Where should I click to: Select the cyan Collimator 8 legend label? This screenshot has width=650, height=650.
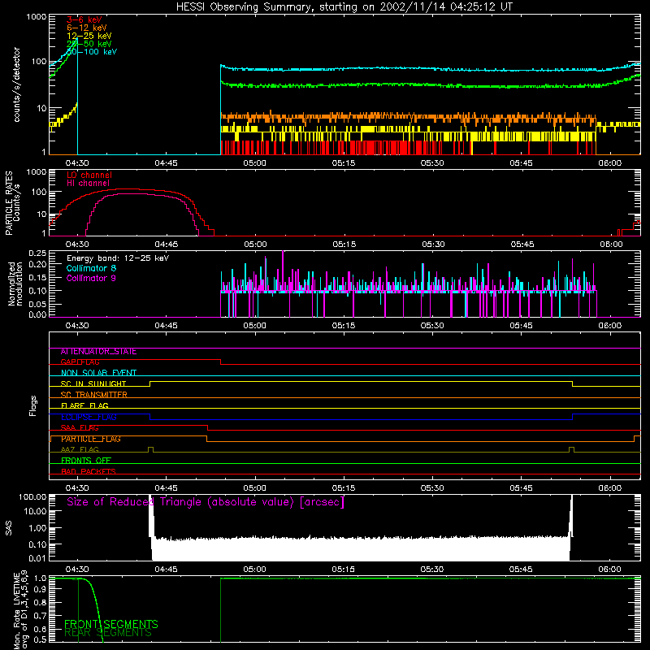point(91,268)
